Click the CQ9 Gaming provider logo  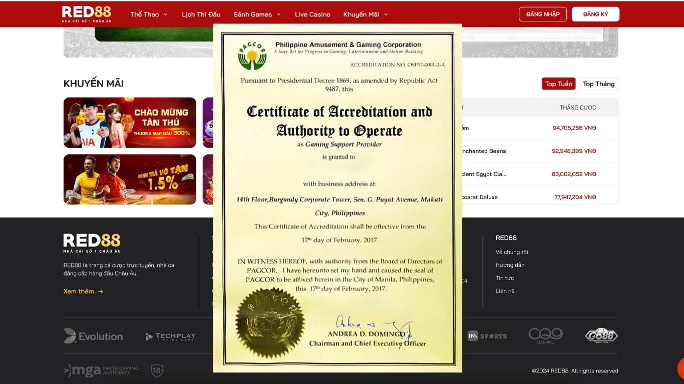[546, 336]
